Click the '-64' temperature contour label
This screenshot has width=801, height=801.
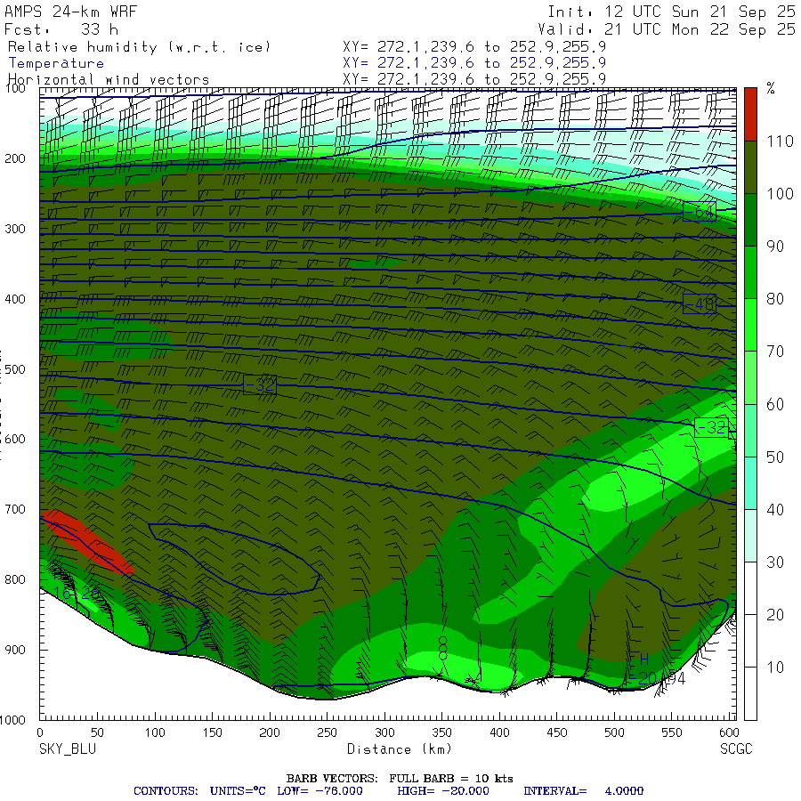(x=700, y=211)
